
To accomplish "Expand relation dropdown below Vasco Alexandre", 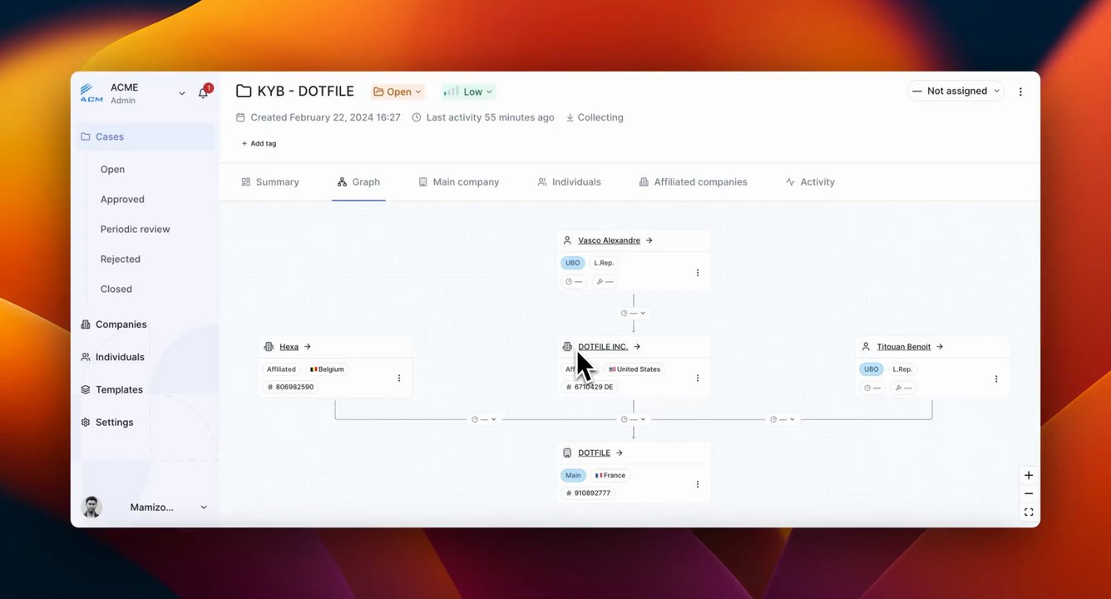I will click(634, 314).
